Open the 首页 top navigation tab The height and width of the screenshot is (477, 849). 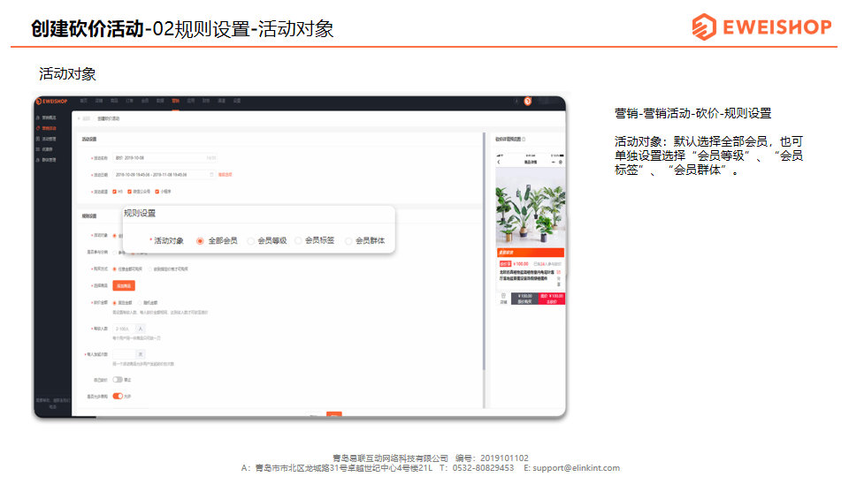(83, 101)
